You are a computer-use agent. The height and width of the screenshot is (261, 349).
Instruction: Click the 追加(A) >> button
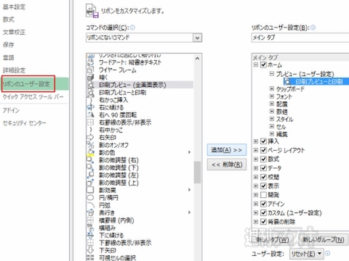[x=227, y=150]
